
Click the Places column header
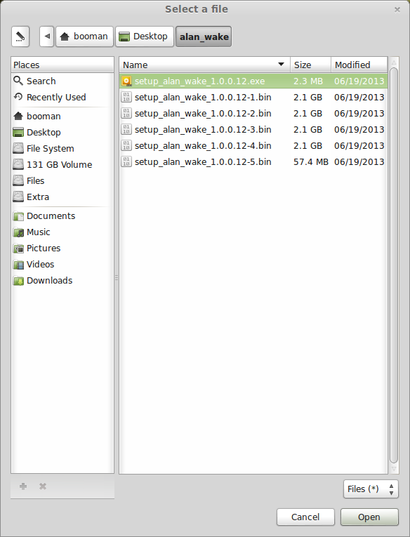point(62,65)
